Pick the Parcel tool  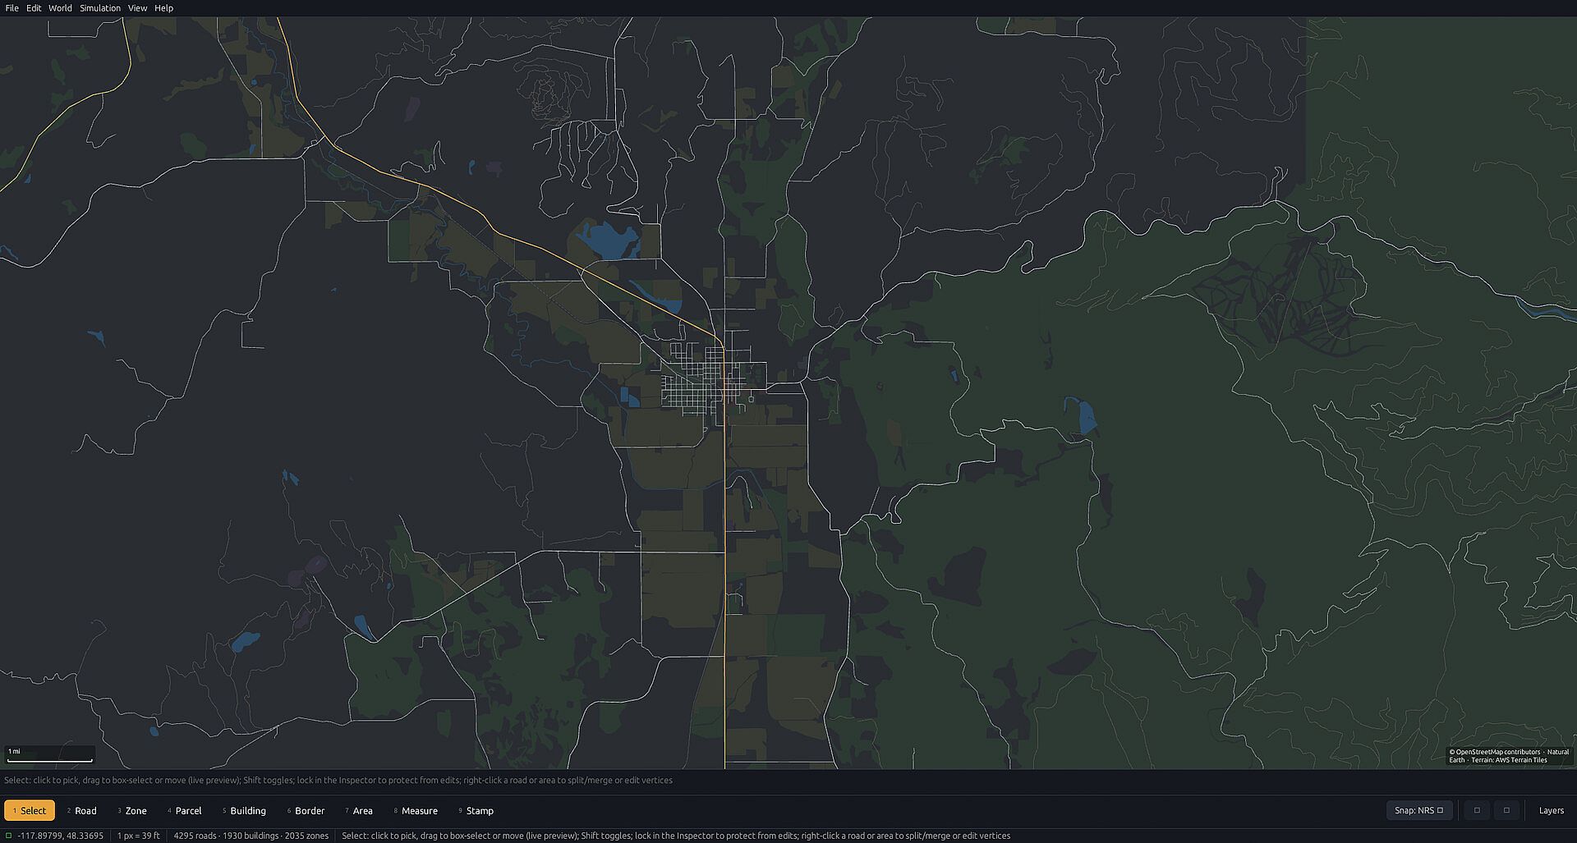(184, 810)
